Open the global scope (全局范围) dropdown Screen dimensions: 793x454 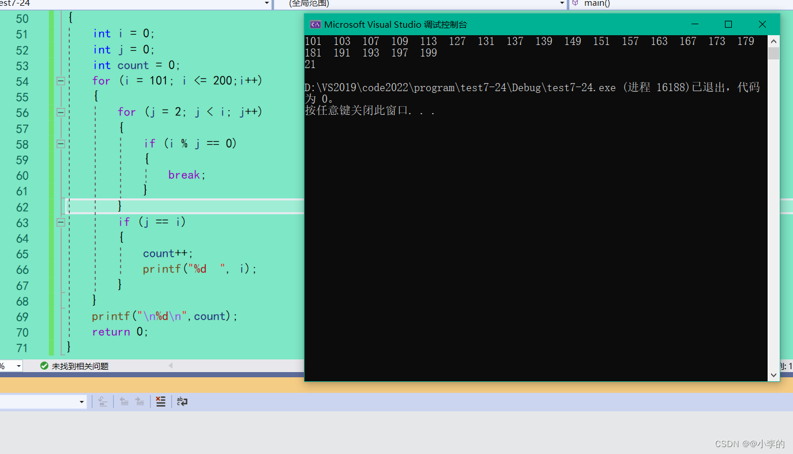tap(562, 3)
